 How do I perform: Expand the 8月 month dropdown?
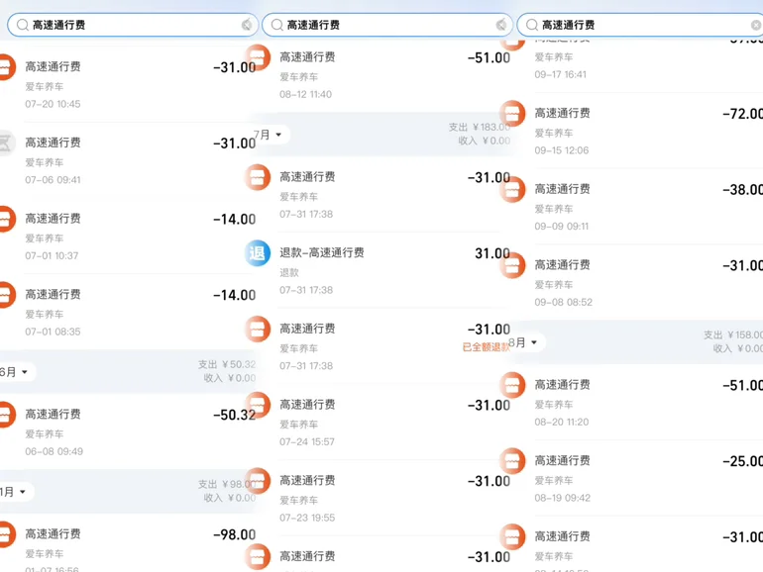coord(523,342)
